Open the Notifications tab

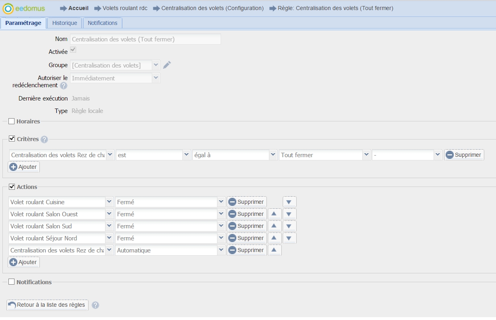[102, 23]
